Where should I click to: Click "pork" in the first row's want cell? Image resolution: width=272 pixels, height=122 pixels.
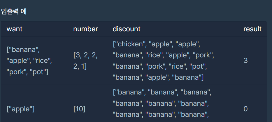click(17, 72)
